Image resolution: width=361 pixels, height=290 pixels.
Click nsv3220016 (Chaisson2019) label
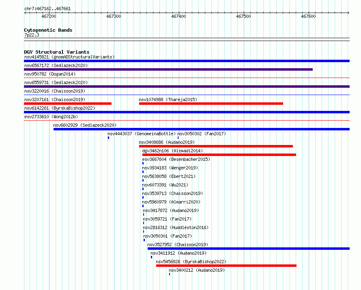[55, 91]
